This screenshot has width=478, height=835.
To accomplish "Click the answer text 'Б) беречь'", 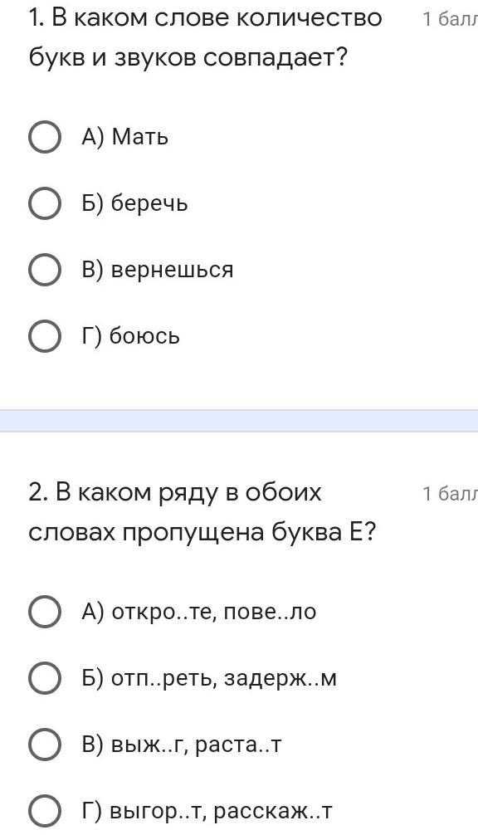I will pyautogui.click(x=134, y=203).
